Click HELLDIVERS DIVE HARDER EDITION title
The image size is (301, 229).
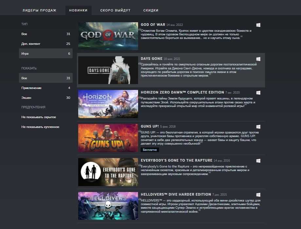[x=176, y=194]
